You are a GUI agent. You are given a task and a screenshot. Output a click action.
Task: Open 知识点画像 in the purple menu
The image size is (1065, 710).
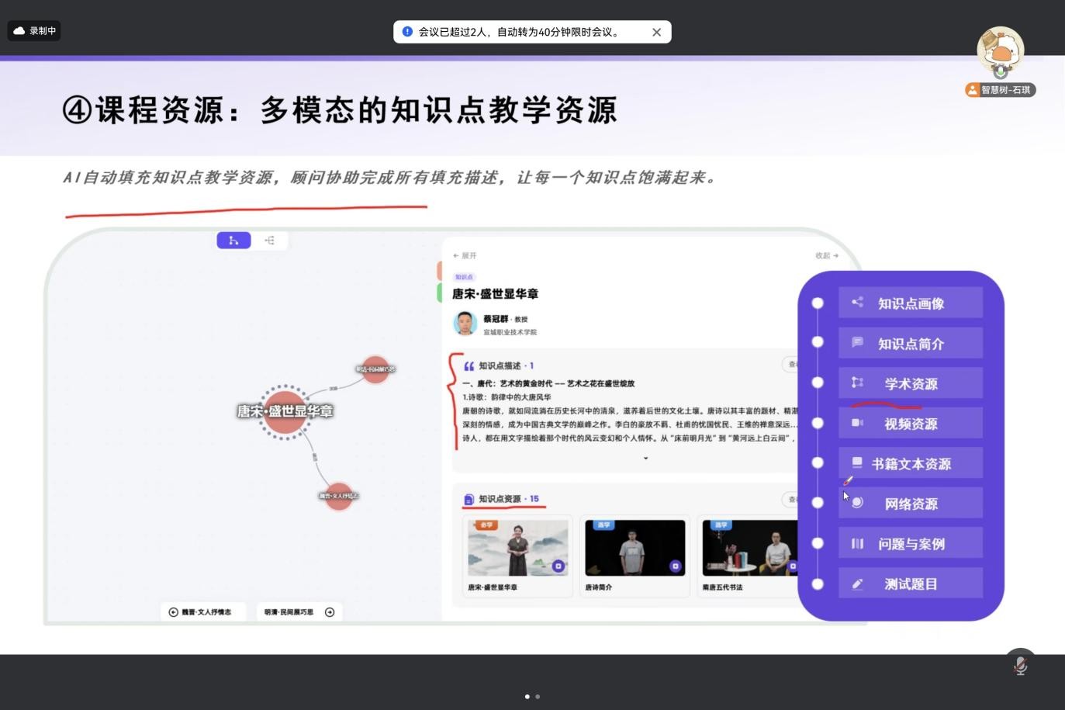click(910, 303)
